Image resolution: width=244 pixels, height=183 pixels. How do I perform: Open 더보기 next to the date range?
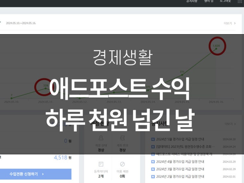coord(230,23)
